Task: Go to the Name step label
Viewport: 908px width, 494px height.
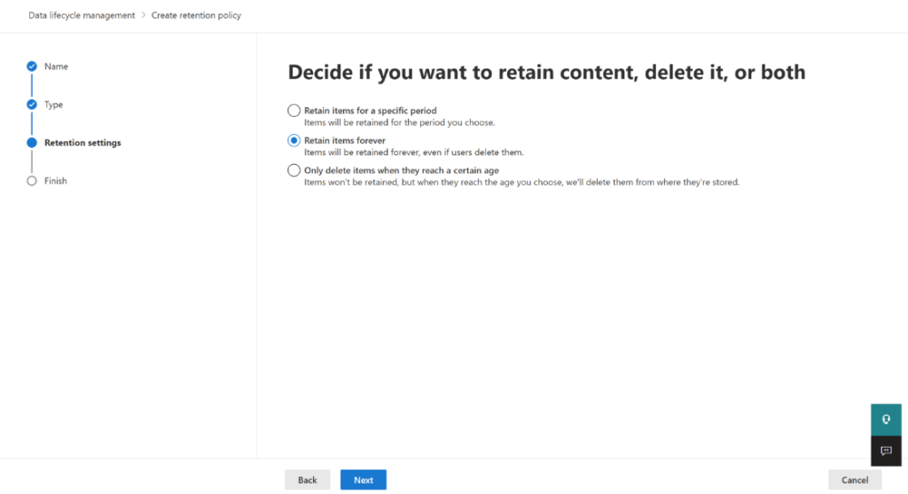Action: click(x=56, y=67)
